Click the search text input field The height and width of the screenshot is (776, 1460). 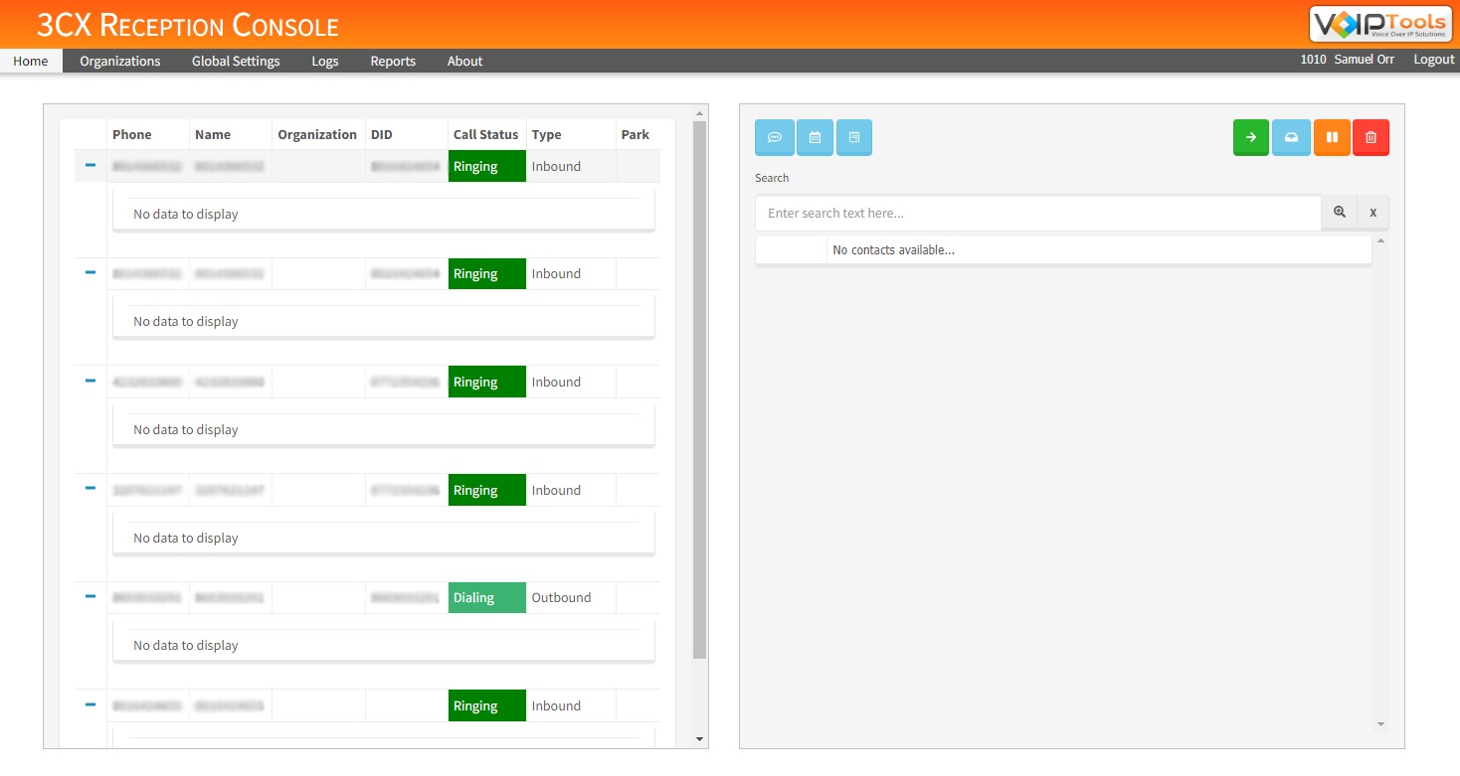1037,213
